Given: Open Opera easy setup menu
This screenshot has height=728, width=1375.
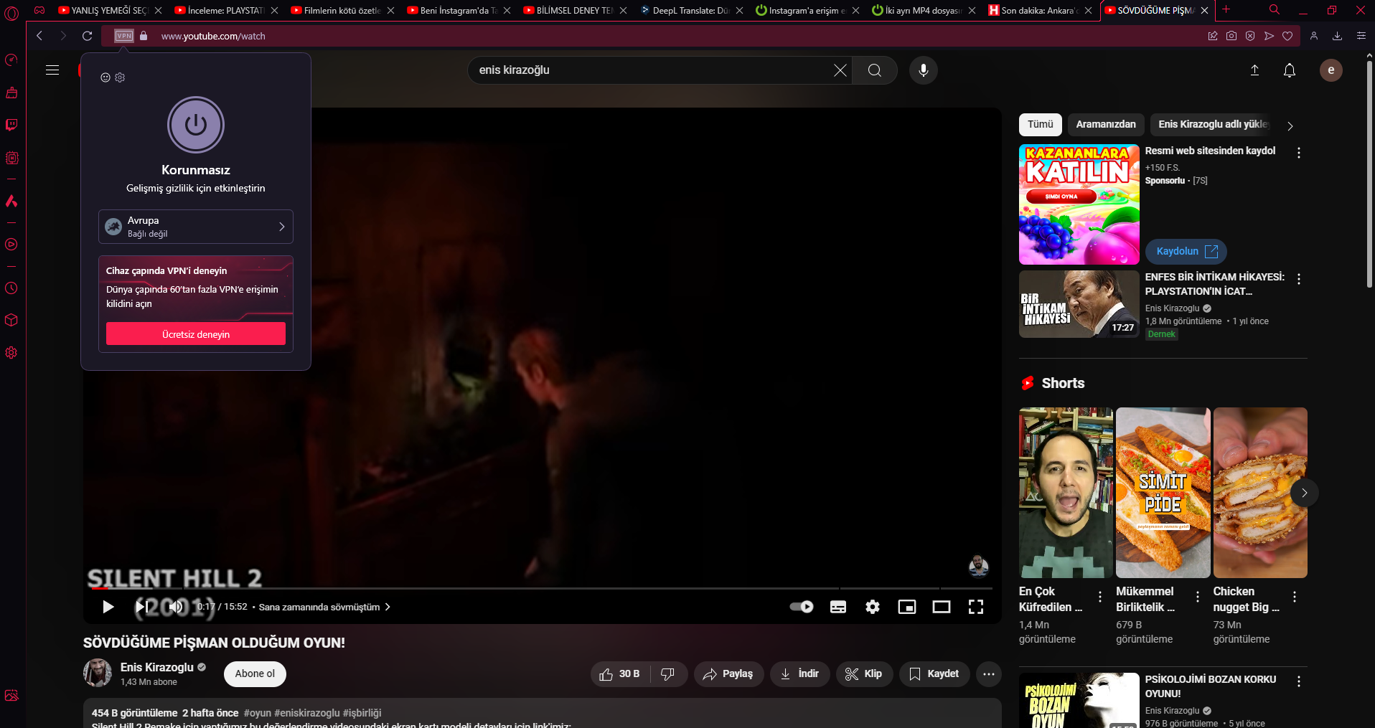Looking at the screenshot, I should pyautogui.click(x=1361, y=36).
